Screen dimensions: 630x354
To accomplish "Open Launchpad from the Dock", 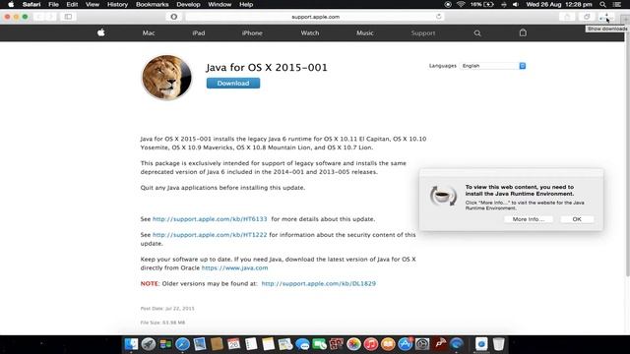I will (149, 344).
